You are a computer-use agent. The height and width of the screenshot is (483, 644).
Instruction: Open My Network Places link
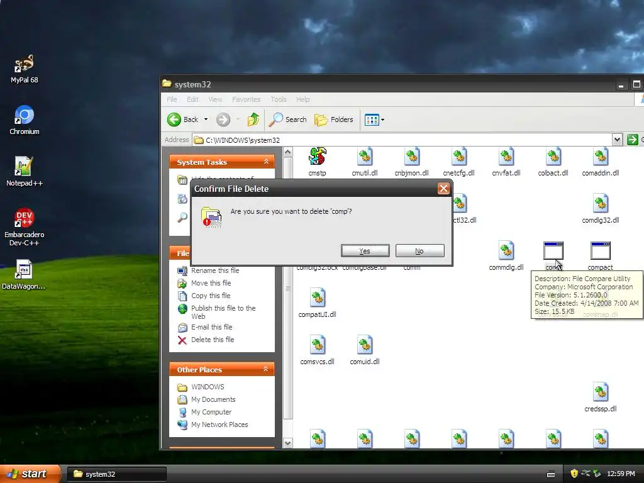[219, 425]
